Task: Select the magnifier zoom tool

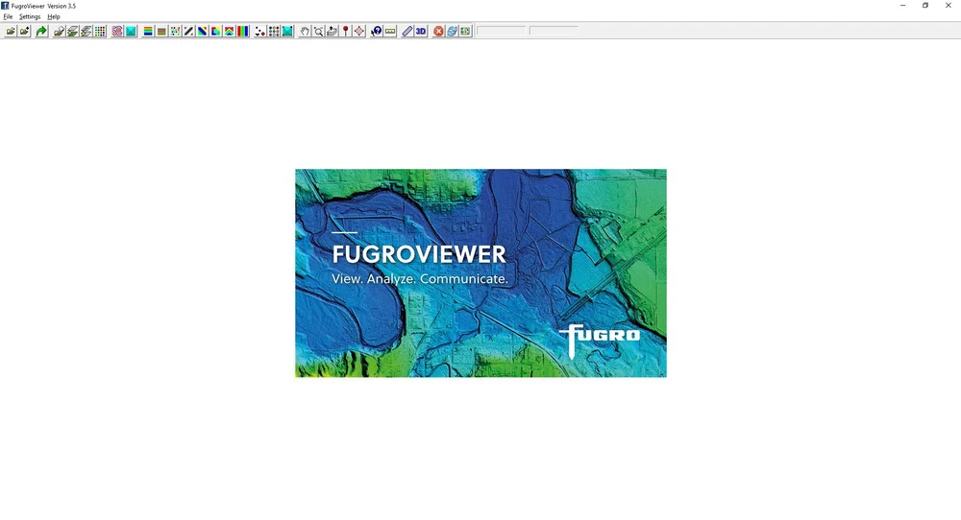Action: (318, 32)
